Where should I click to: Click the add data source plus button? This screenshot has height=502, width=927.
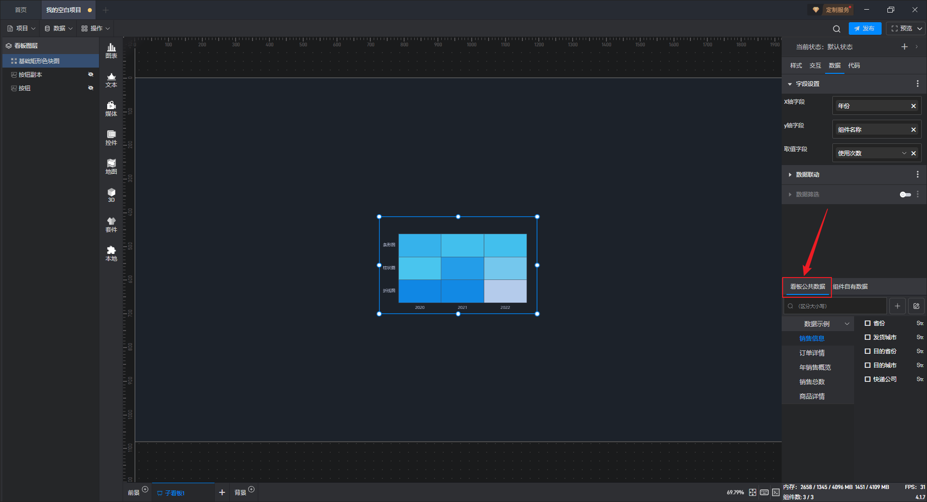click(897, 306)
